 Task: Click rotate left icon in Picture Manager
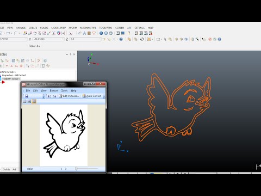pos(49,96)
